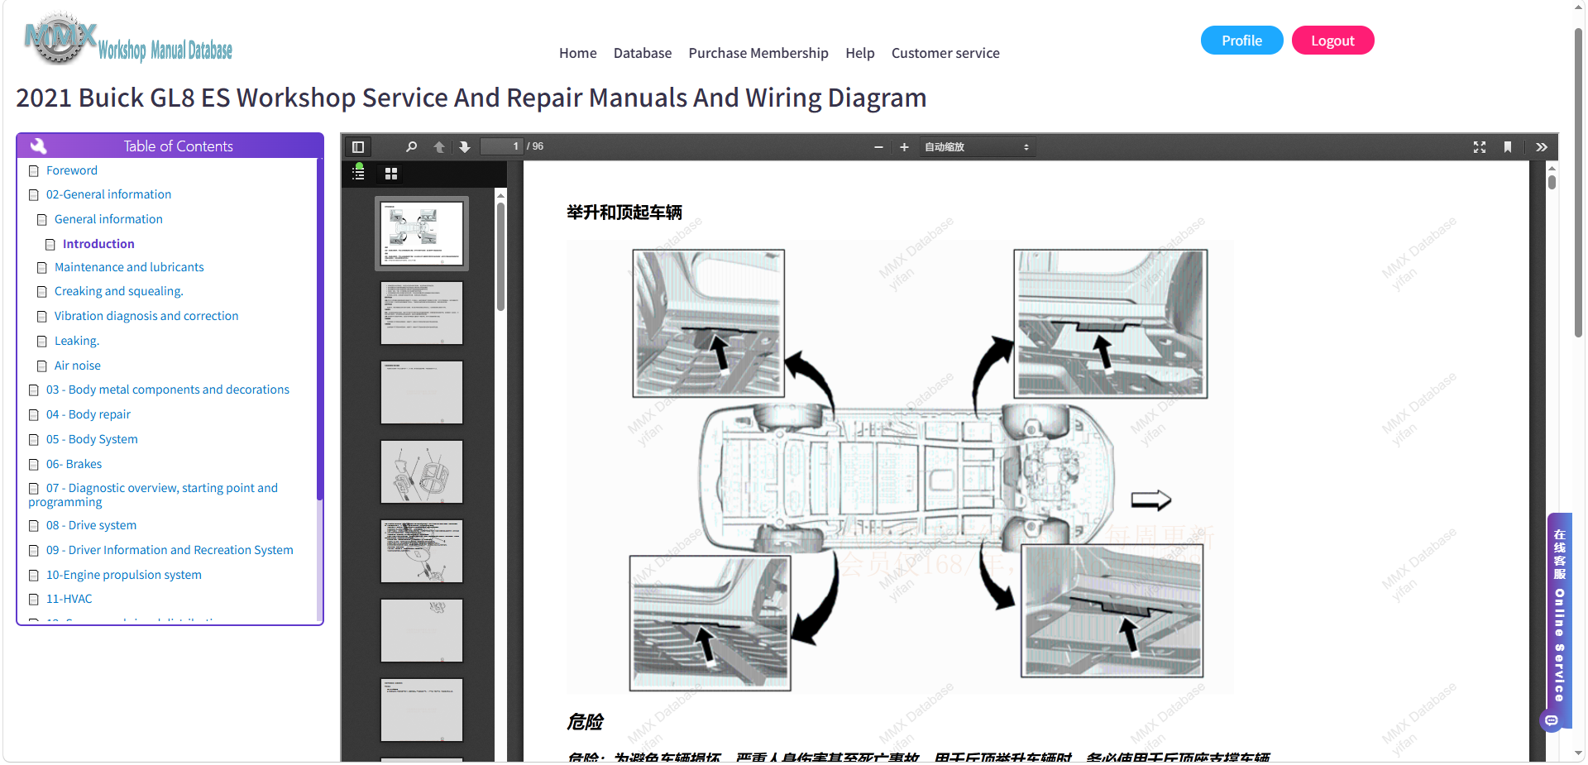Viewport: 1588px width, 765px height.
Task: Zoom in with plus button
Action: pyautogui.click(x=904, y=147)
